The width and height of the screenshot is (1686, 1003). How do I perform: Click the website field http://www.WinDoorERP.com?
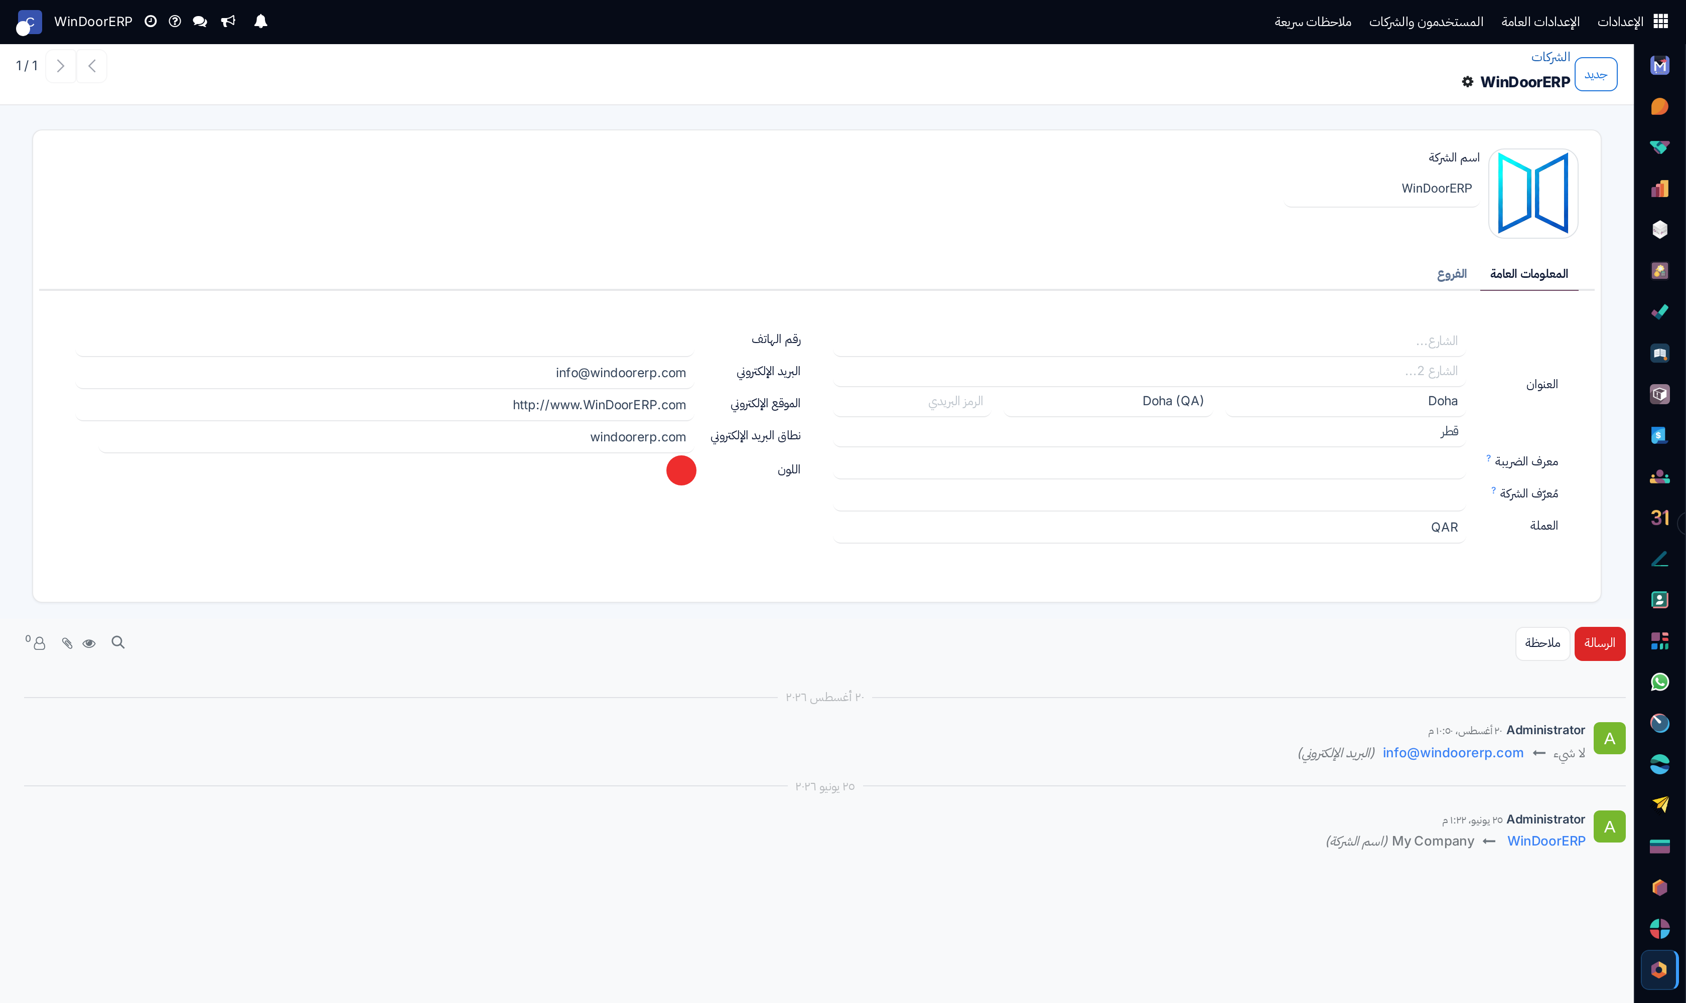point(385,405)
